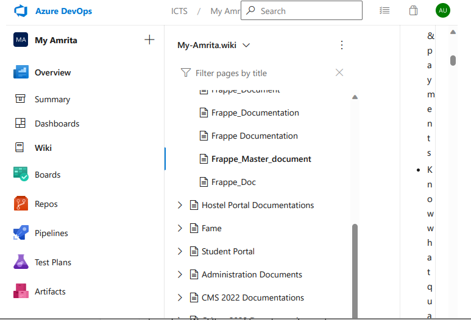Click the AU user avatar
Viewport: 471px width, 320px height.
(443, 11)
